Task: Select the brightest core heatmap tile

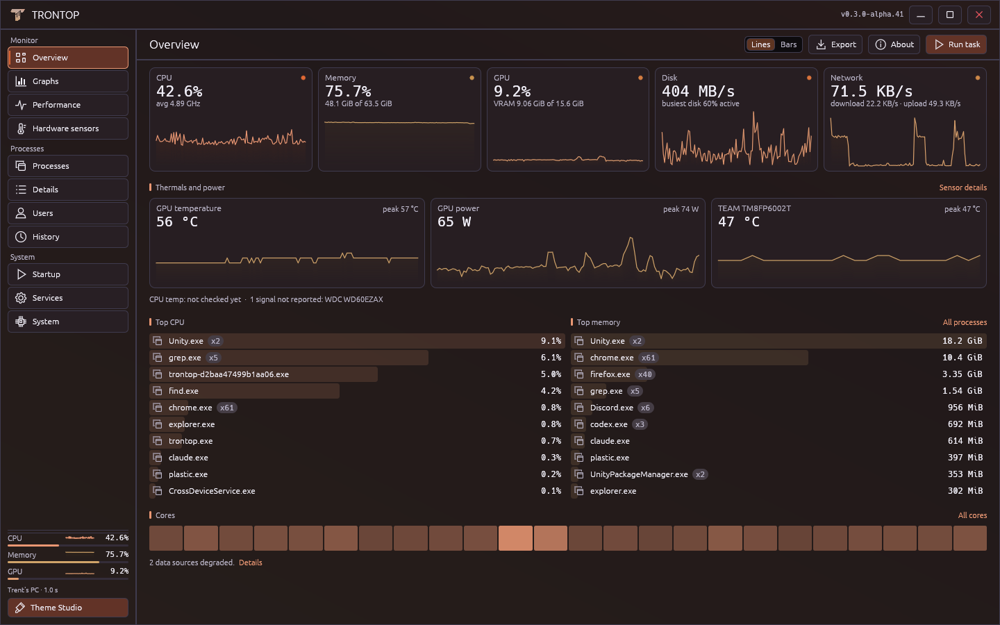Action: tap(515, 538)
